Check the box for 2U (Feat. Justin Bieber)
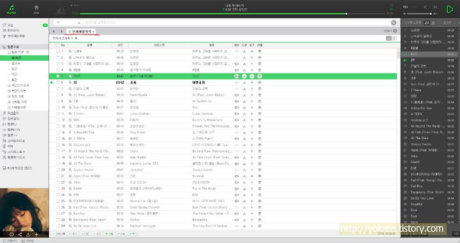This screenshot has height=243, width=460. tap(57, 95)
